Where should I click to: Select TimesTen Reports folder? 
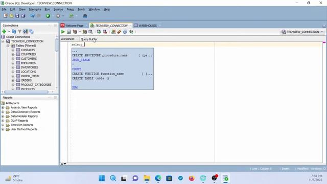(21, 125)
